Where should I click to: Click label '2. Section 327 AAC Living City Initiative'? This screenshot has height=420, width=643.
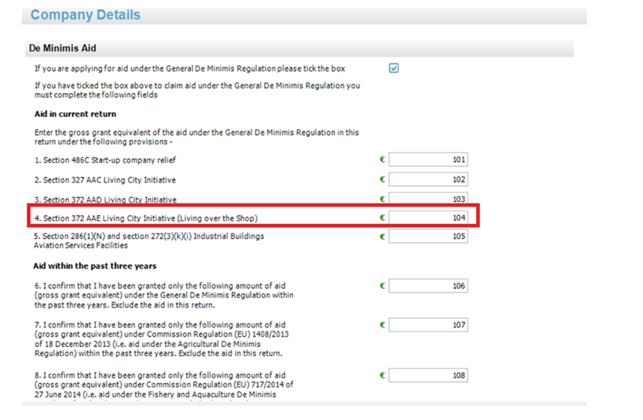tap(105, 180)
